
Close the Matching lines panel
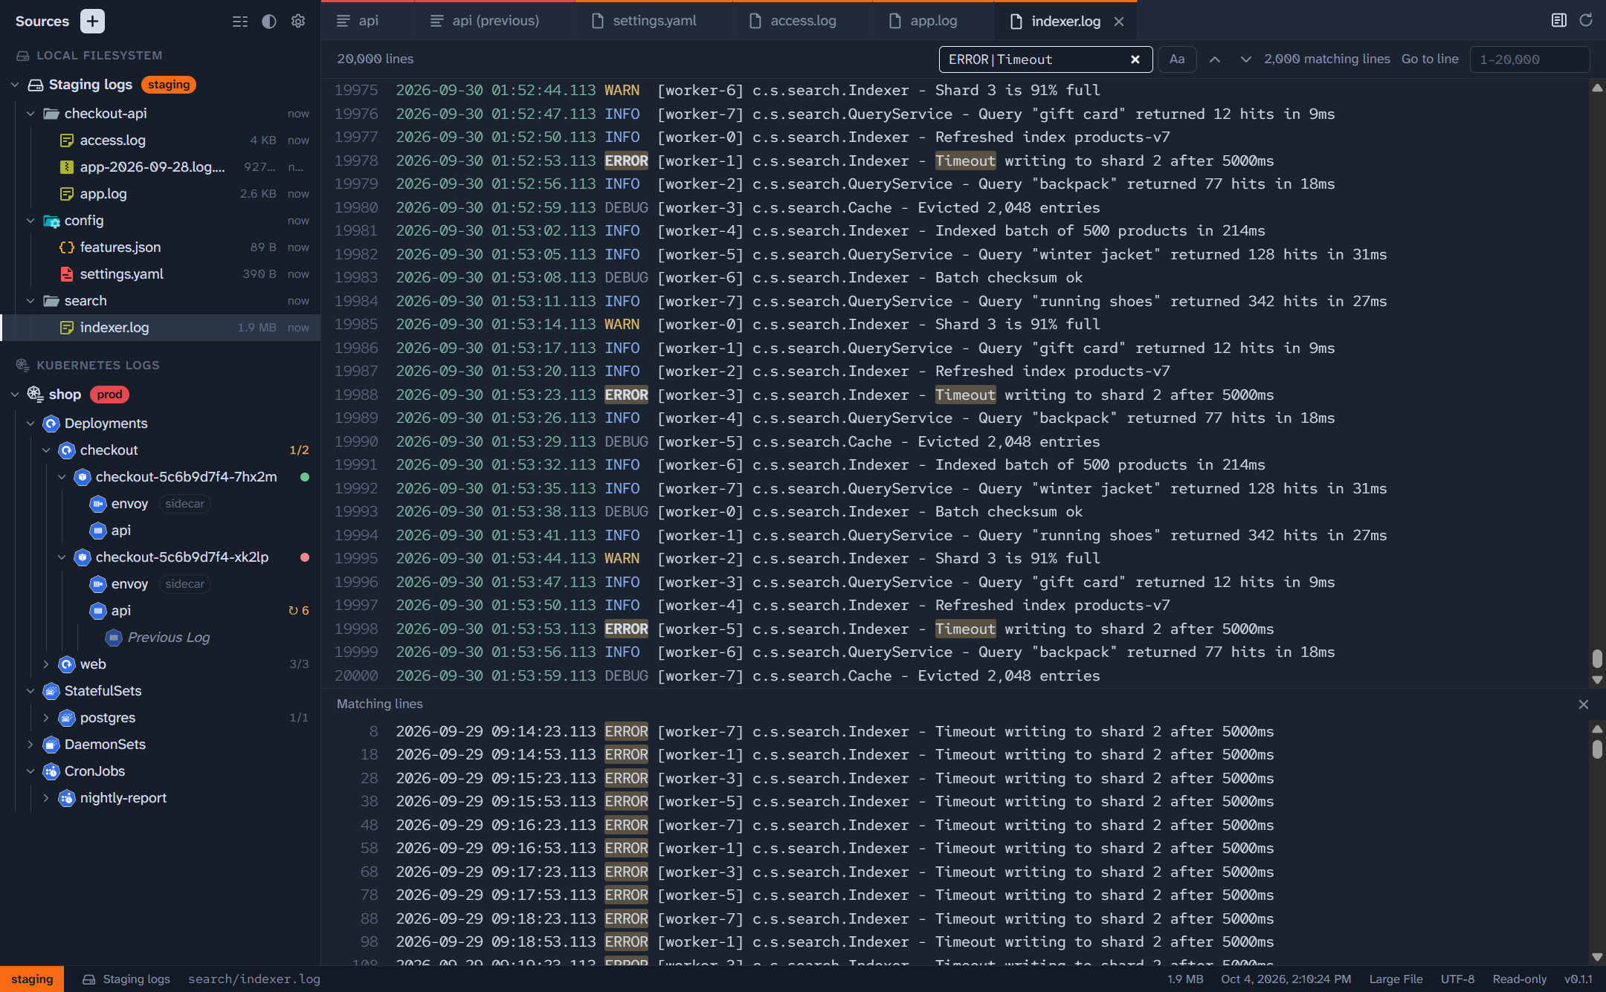(x=1584, y=704)
